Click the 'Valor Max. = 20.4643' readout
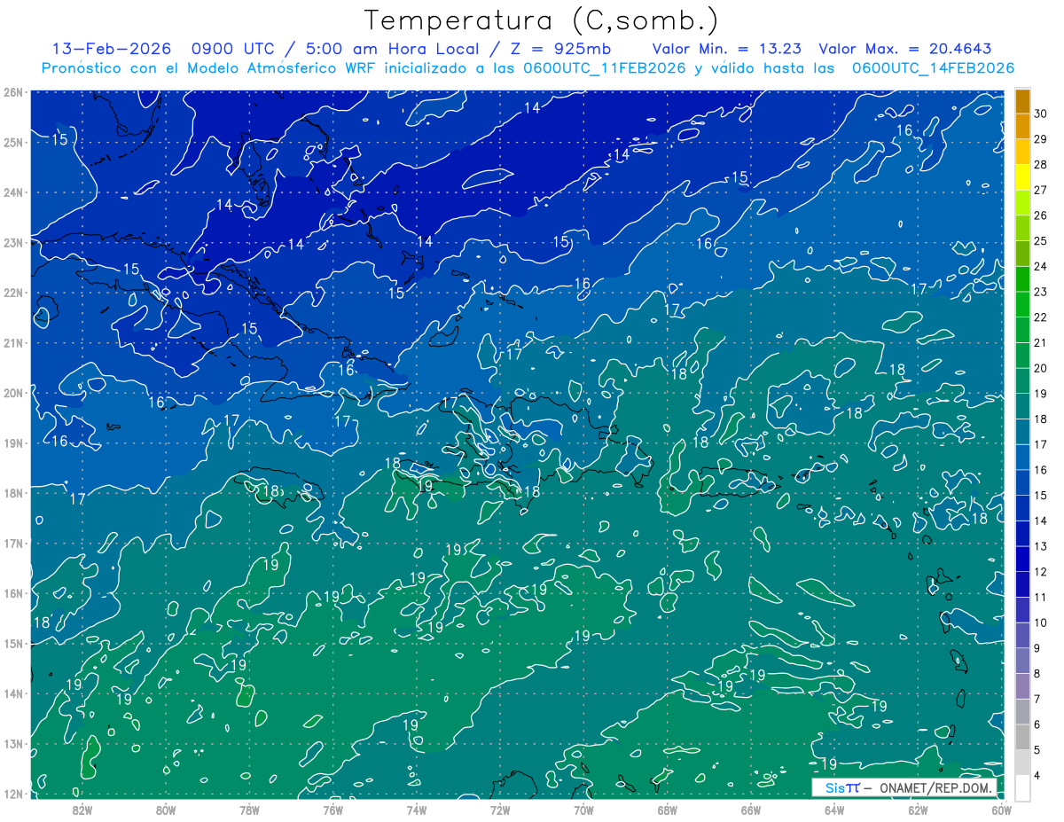Viewport: 1064px width, 822px height. coord(905,49)
